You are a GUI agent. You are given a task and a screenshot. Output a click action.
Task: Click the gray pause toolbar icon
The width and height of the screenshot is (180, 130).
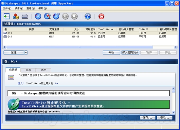pyautogui.click(x=65, y=16)
